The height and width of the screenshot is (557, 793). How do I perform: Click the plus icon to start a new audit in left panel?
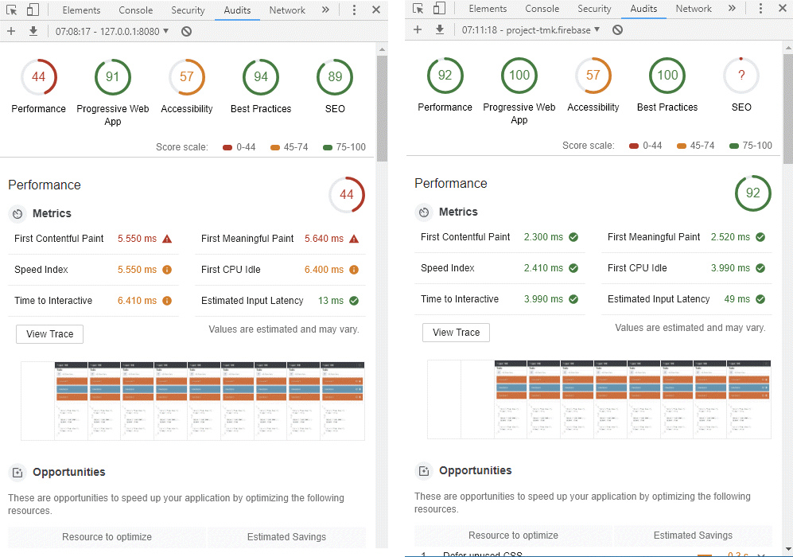click(11, 32)
